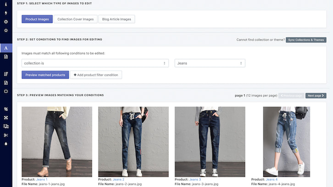
Task: Click the Jeans 3 product thumbnail
Action: click(x=210, y=142)
